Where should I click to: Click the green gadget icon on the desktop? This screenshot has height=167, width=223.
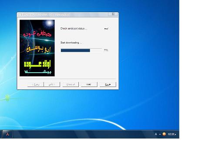(7, 98)
